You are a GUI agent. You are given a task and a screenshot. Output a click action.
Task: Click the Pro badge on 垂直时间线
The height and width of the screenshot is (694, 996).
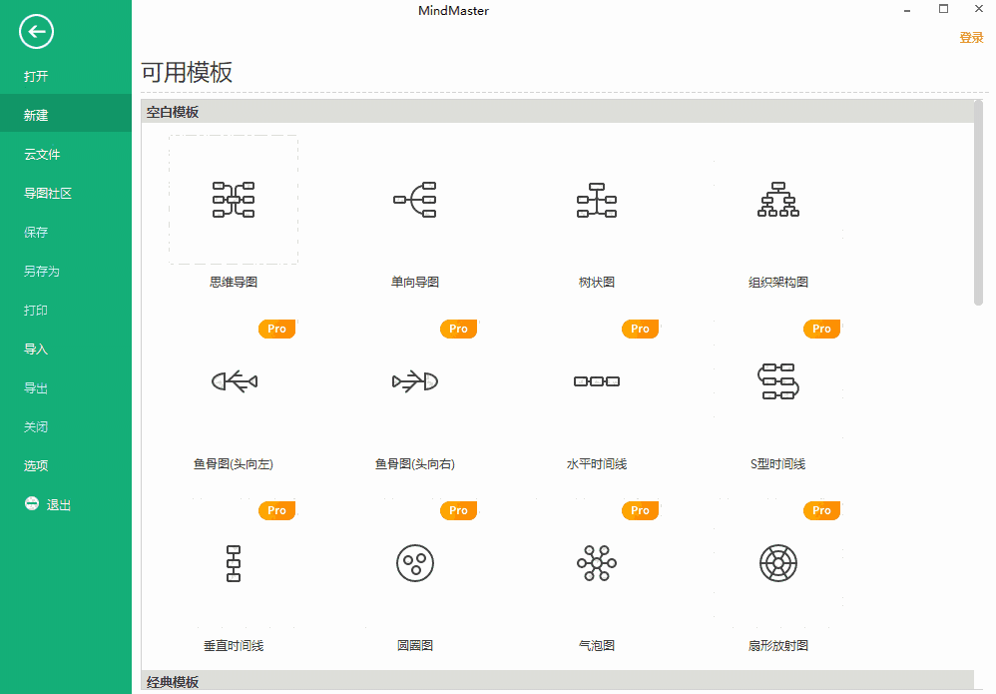tap(277, 510)
